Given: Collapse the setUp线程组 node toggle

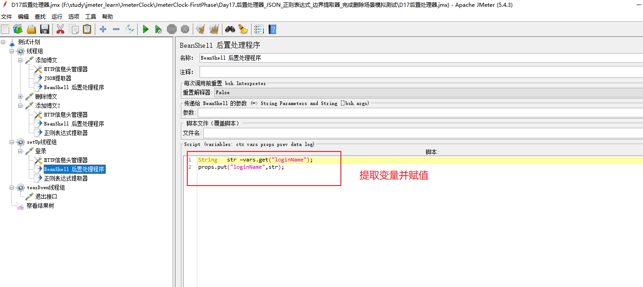Looking at the screenshot, I should [12, 142].
